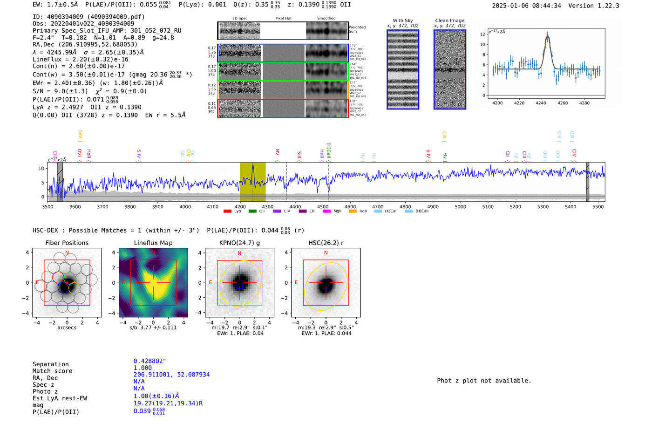This screenshot has height=444, width=652.
Task: Click the magenta MgII legend swatch
Action: [x=326, y=211]
